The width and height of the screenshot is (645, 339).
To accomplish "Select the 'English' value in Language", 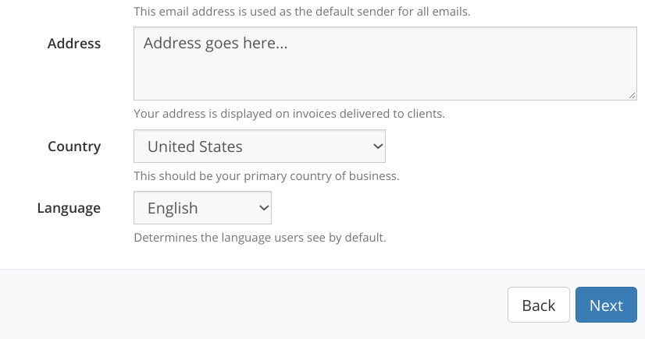I will tap(173, 208).
